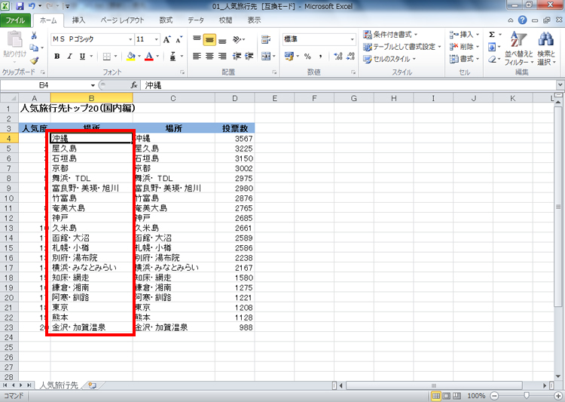Click the Paste clipboard icon
Screen dimensions: 565x402
pyautogui.click(x=15, y=39)
